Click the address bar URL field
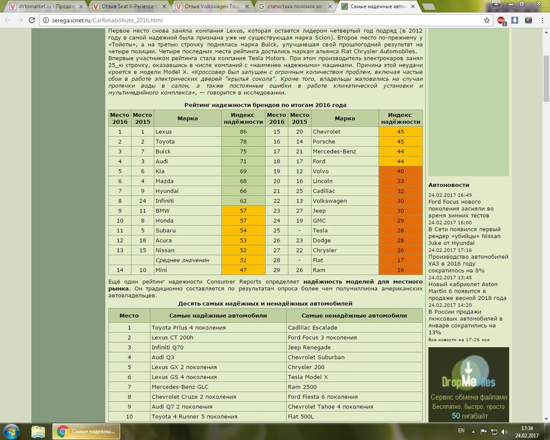 click(x=266, y=20)
